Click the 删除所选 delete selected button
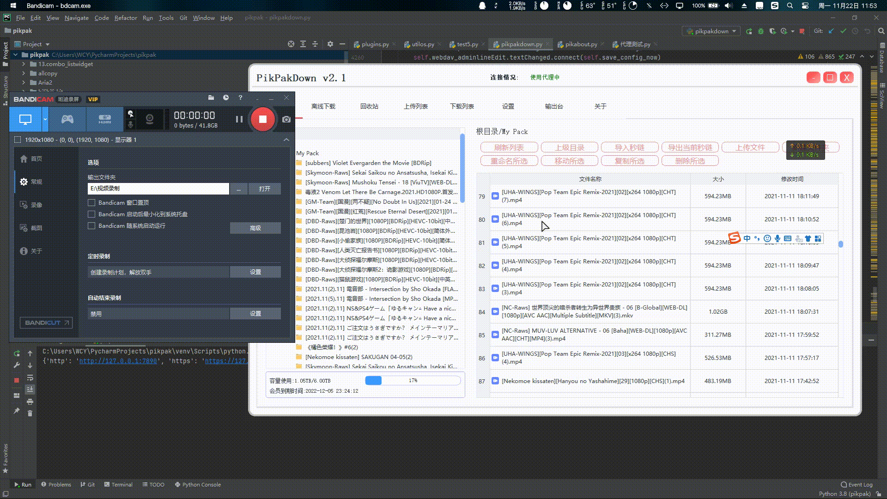Image resolution: width=887 pixels, height=499 pixels. click(x=690, y=161)
